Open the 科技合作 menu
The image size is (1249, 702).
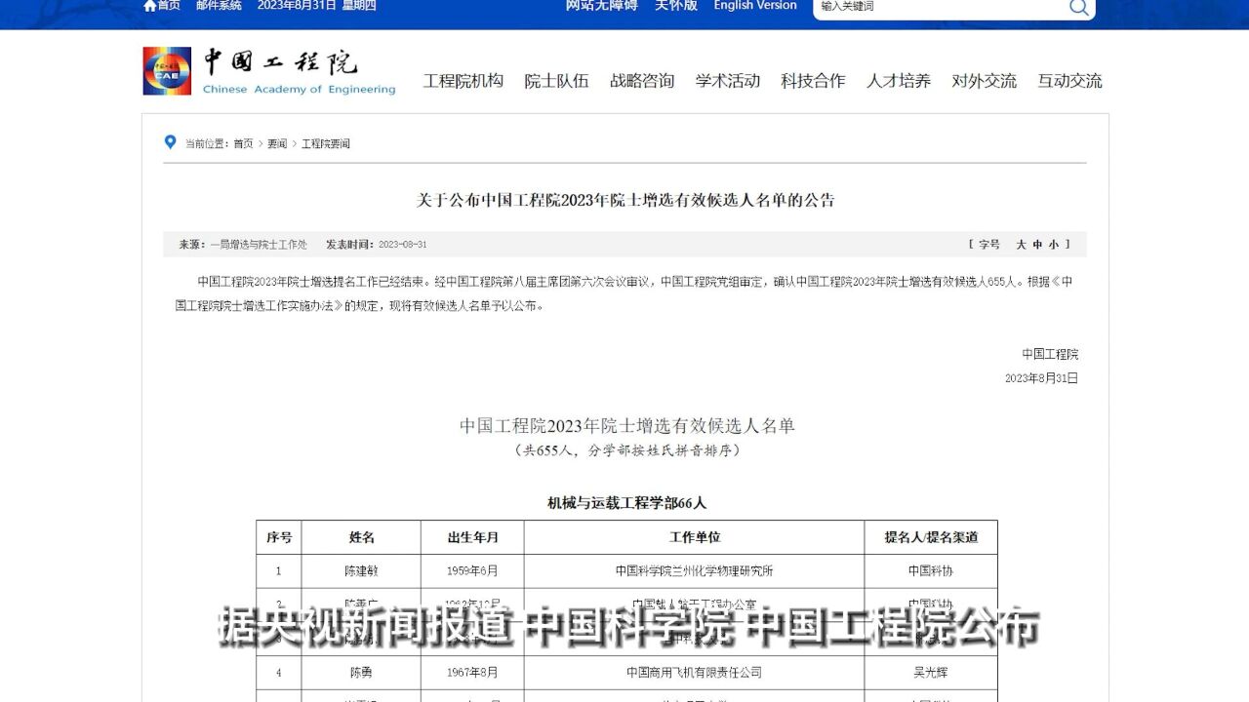(x=813, y=81)
